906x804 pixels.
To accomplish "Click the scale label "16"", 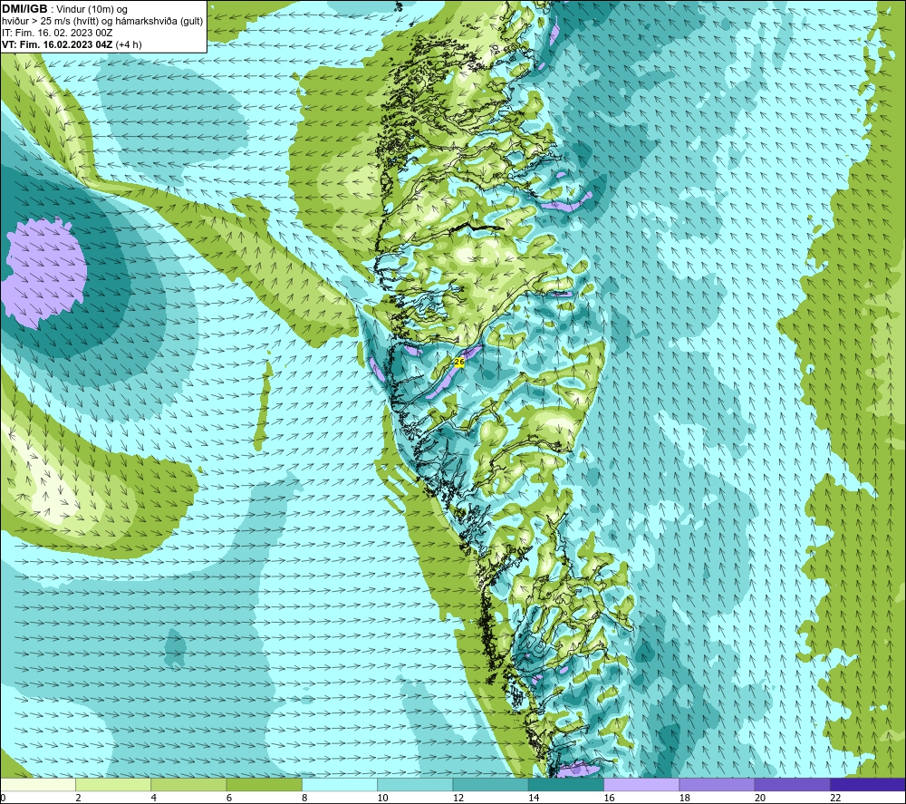I will point(609,798).
